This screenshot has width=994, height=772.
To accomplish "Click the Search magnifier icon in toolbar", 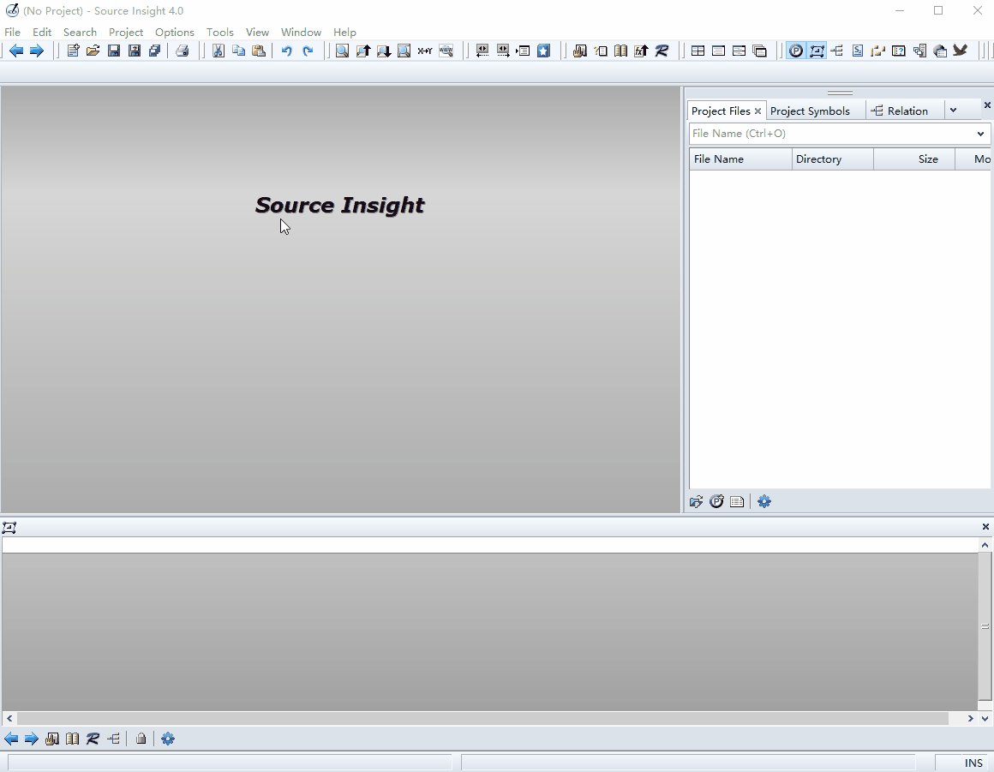I will coord(342,51).
